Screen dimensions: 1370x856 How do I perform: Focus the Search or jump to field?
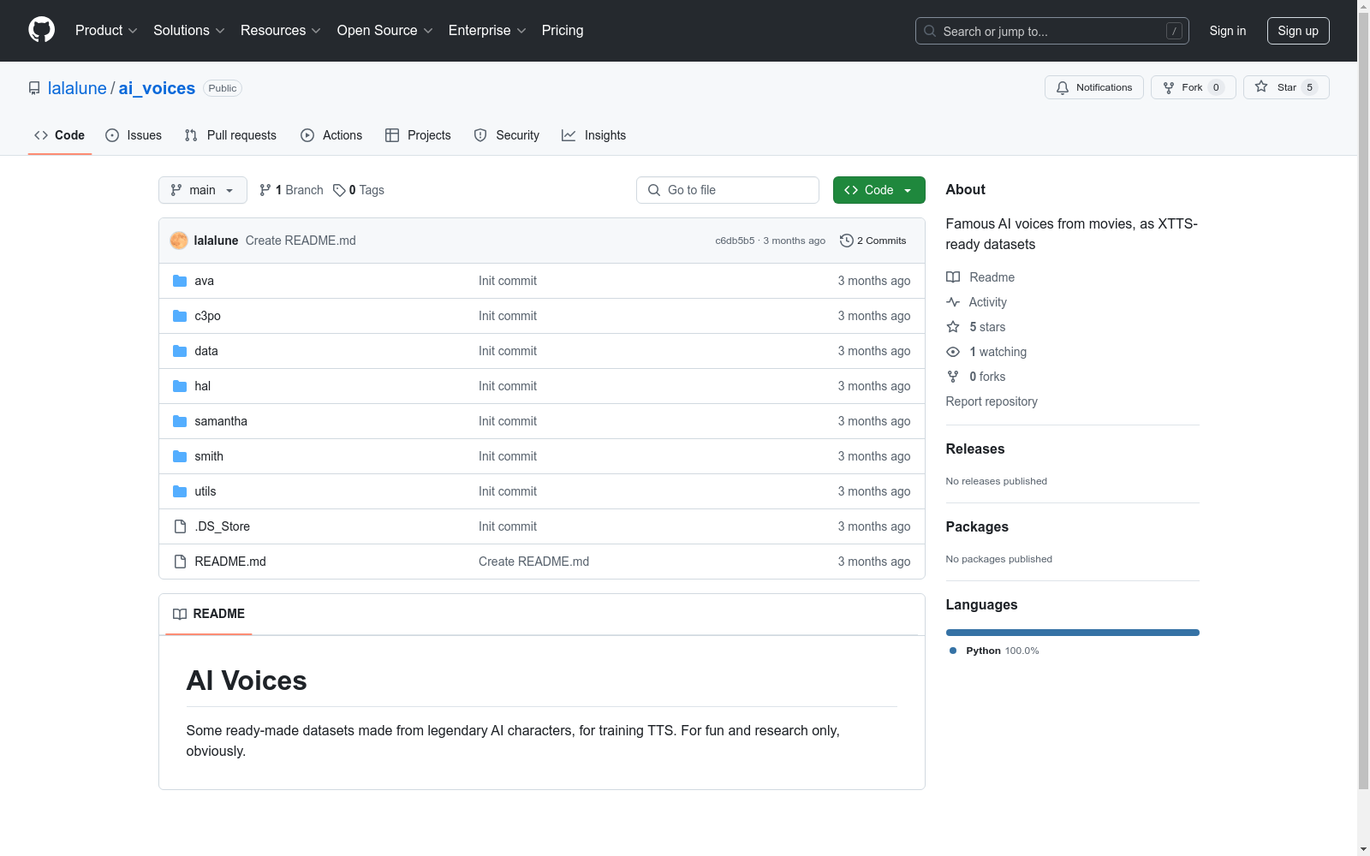click(1052, 31)
